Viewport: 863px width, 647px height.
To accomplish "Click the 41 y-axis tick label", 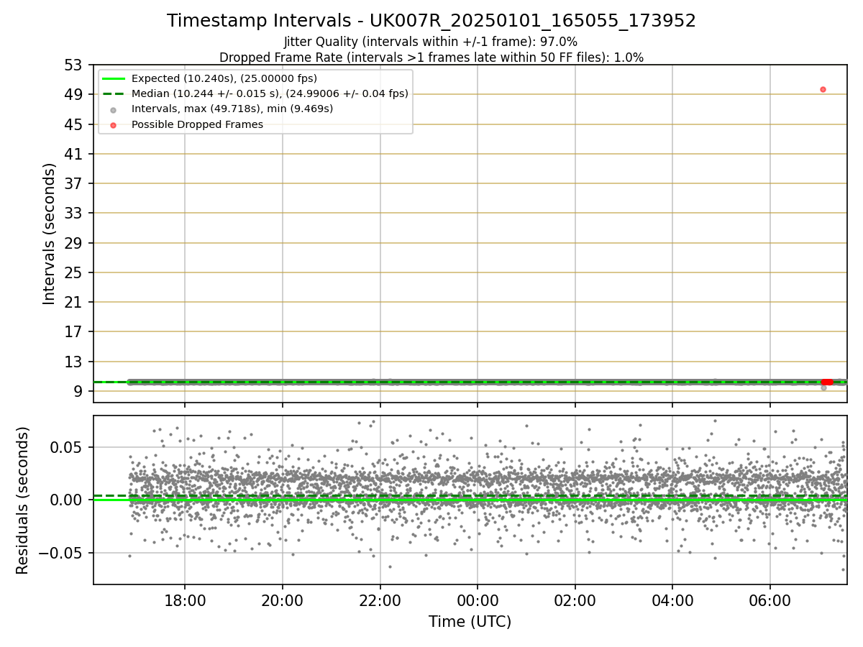I will coord(75,154).
